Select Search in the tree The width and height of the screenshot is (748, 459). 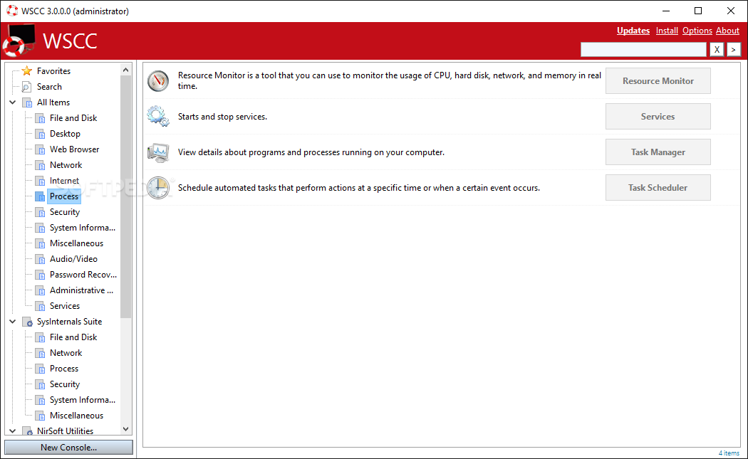(49, 87)
